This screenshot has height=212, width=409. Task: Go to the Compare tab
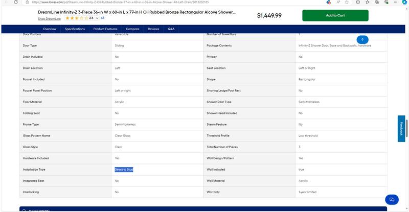(132, 29)
